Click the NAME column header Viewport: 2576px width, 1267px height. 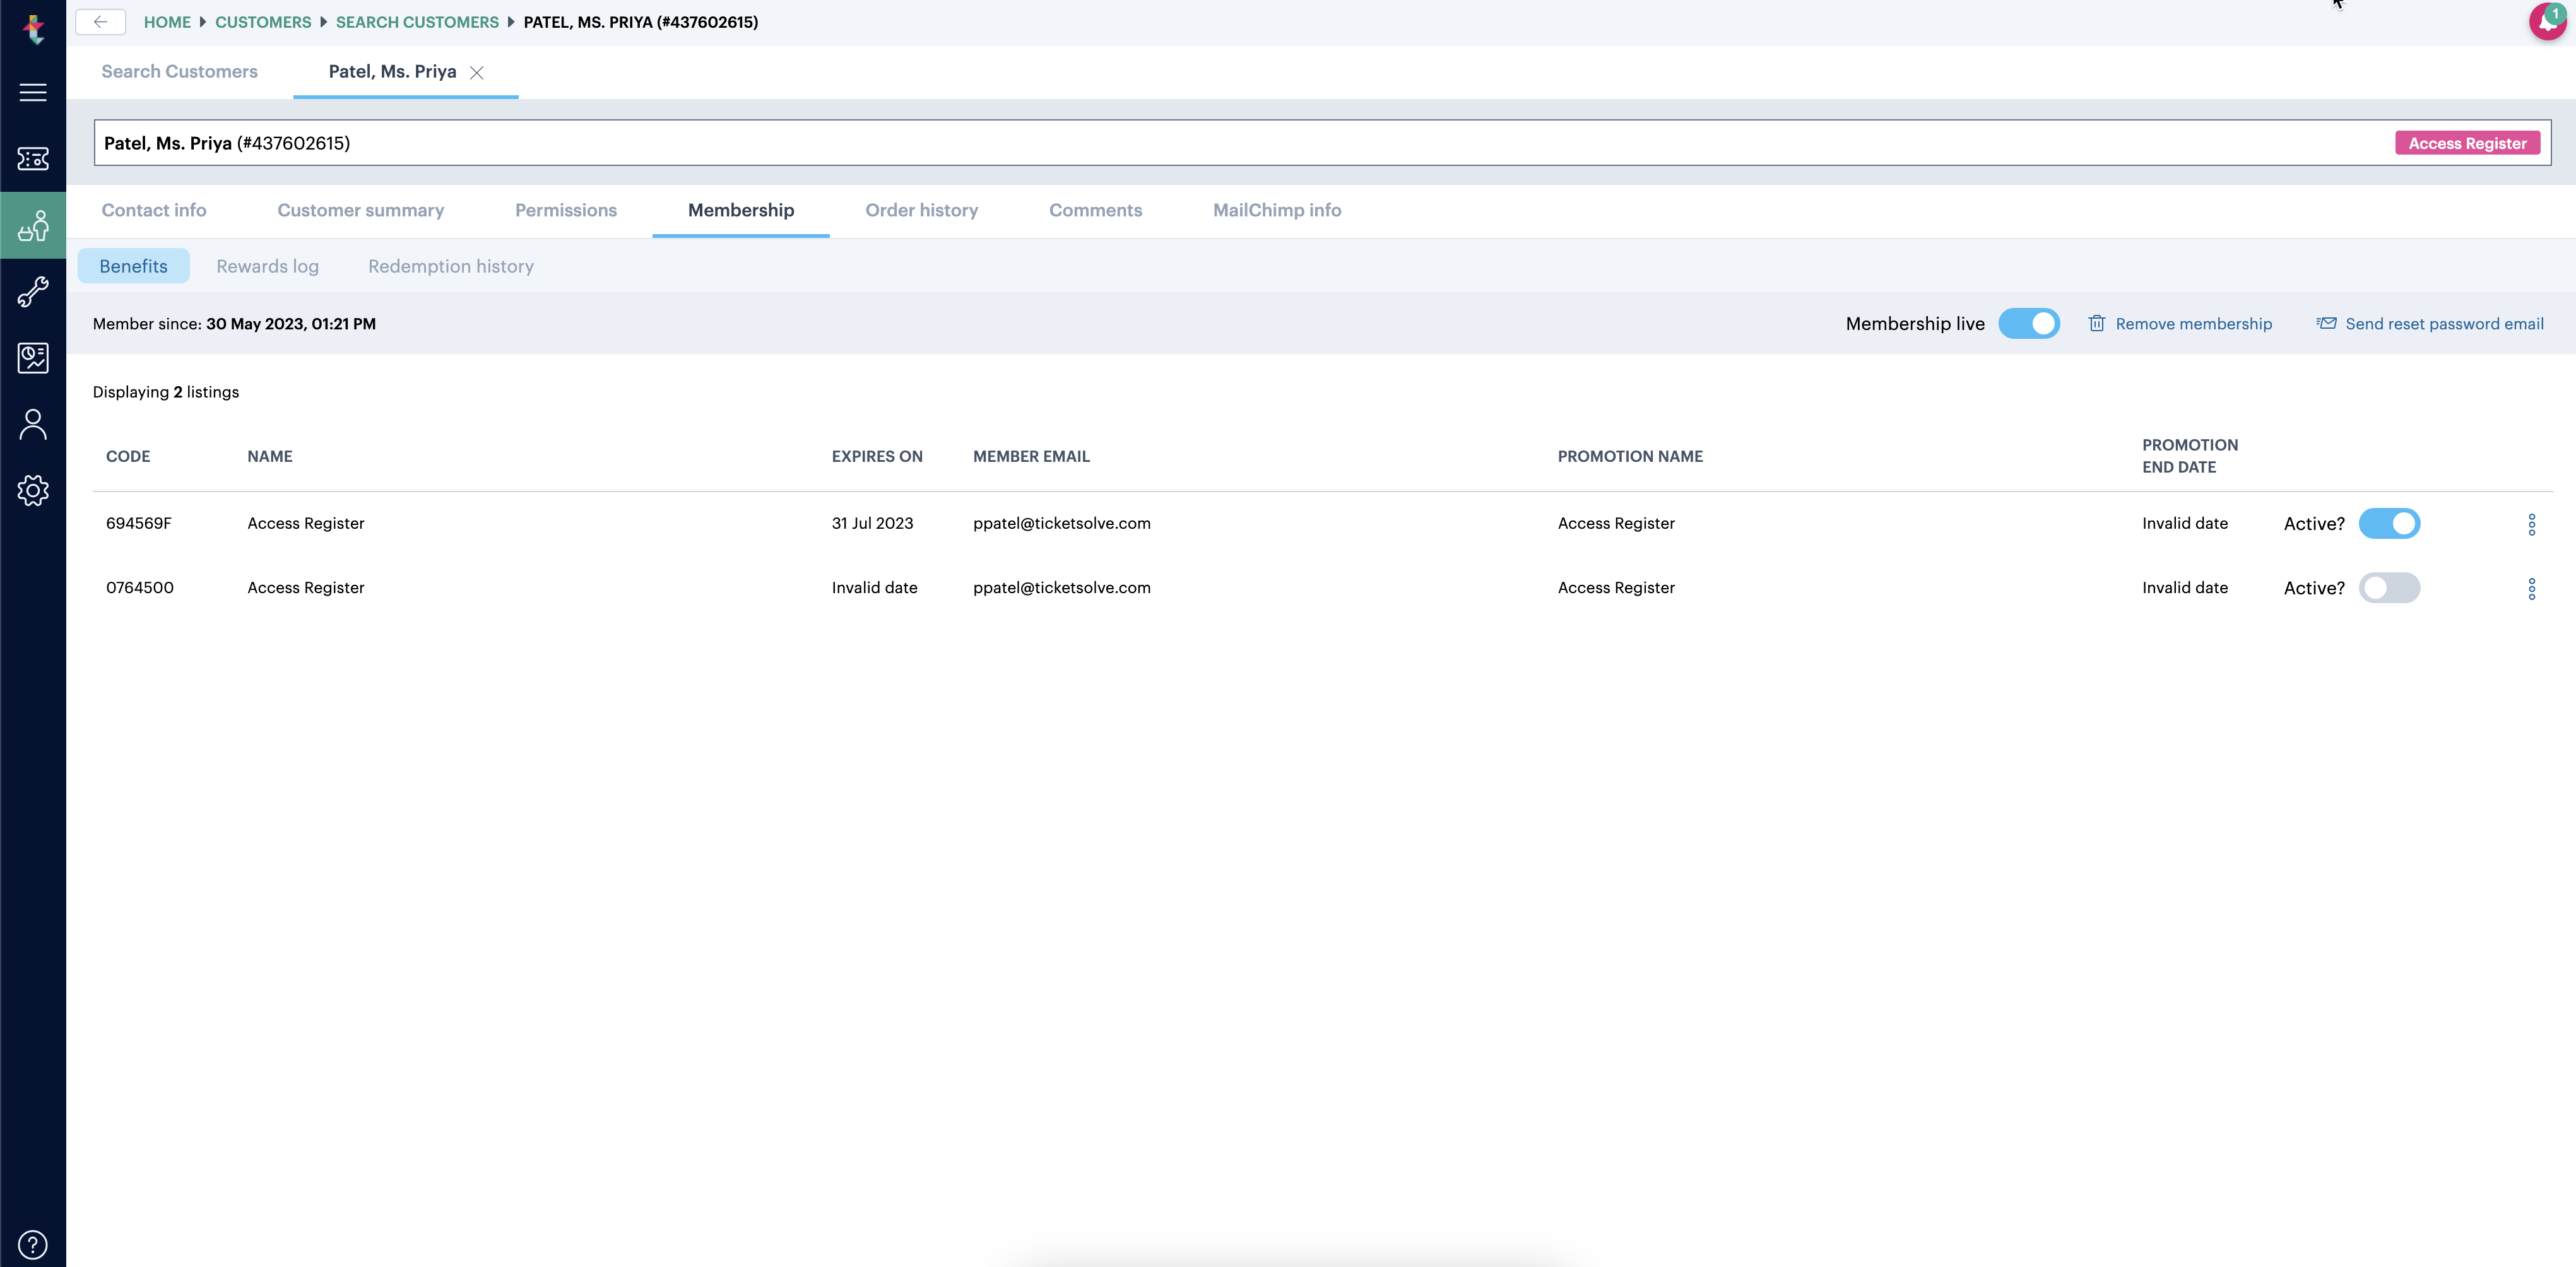[270, 456]
